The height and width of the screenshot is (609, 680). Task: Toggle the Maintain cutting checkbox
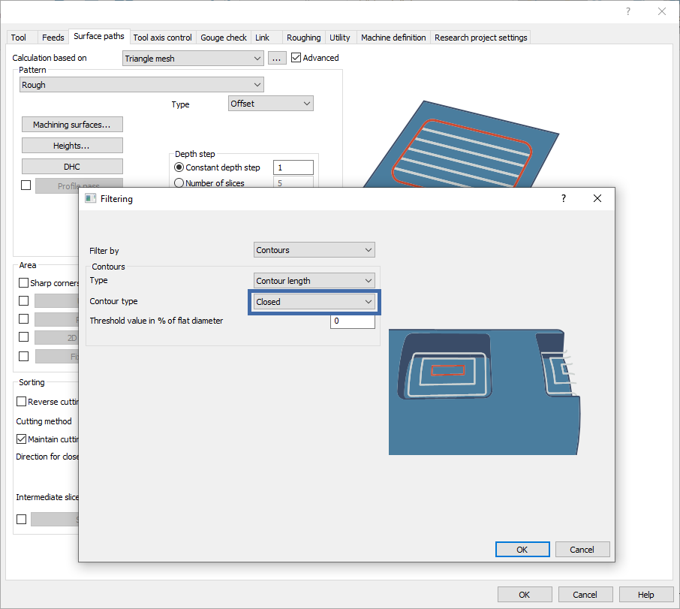[21, 439]
